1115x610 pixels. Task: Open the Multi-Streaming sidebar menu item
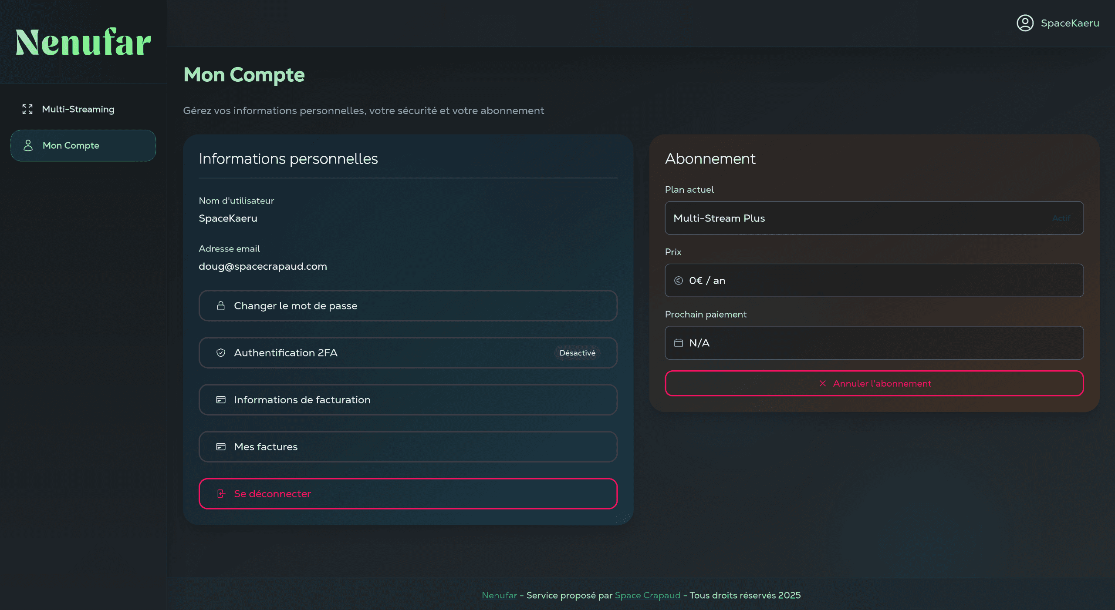[x=78, y=109]
